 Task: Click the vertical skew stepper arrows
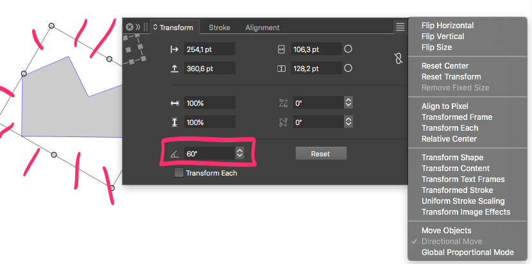(348, 122)
